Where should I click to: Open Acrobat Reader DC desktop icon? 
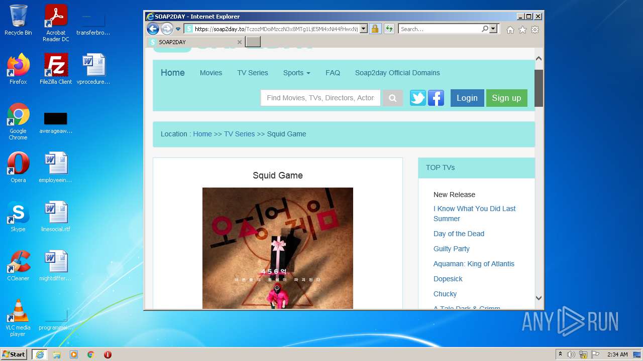[56, 23]
